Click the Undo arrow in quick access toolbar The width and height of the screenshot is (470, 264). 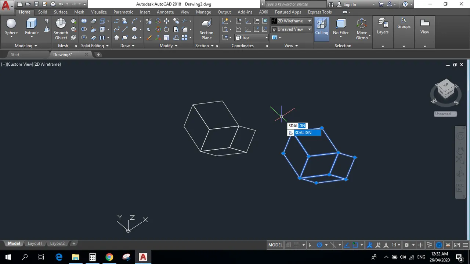(x=61, y=4)
